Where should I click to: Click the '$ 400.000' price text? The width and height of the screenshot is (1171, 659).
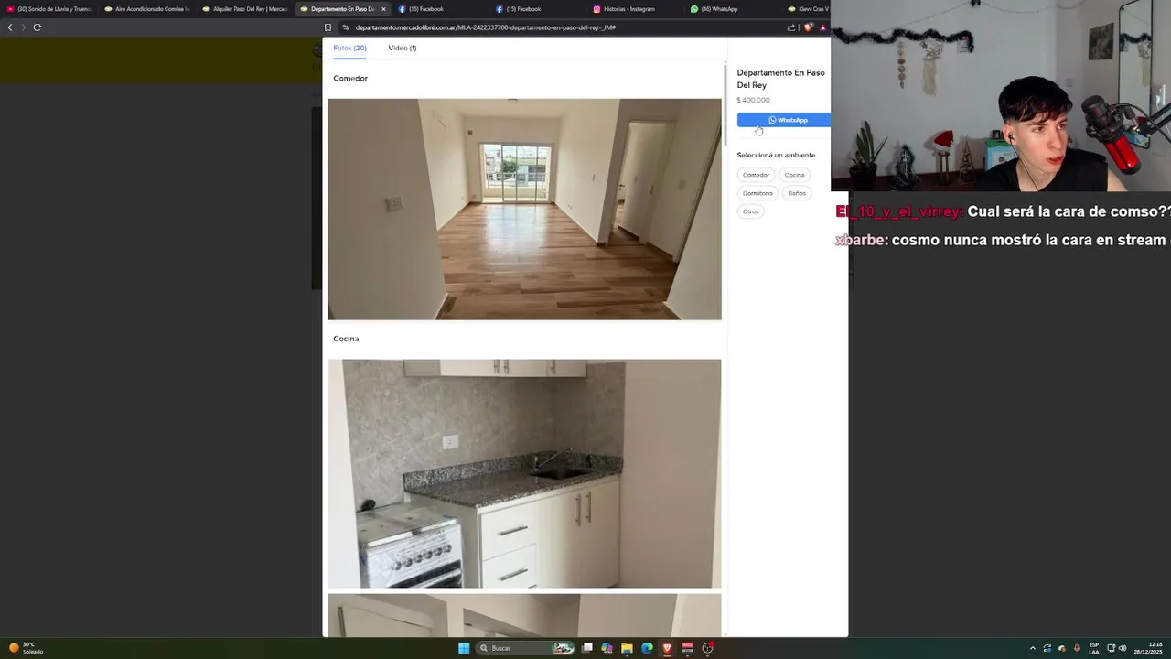click(x=753, y=100)
